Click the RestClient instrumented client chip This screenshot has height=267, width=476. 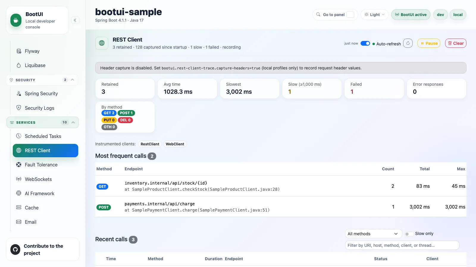pos(150,144)
